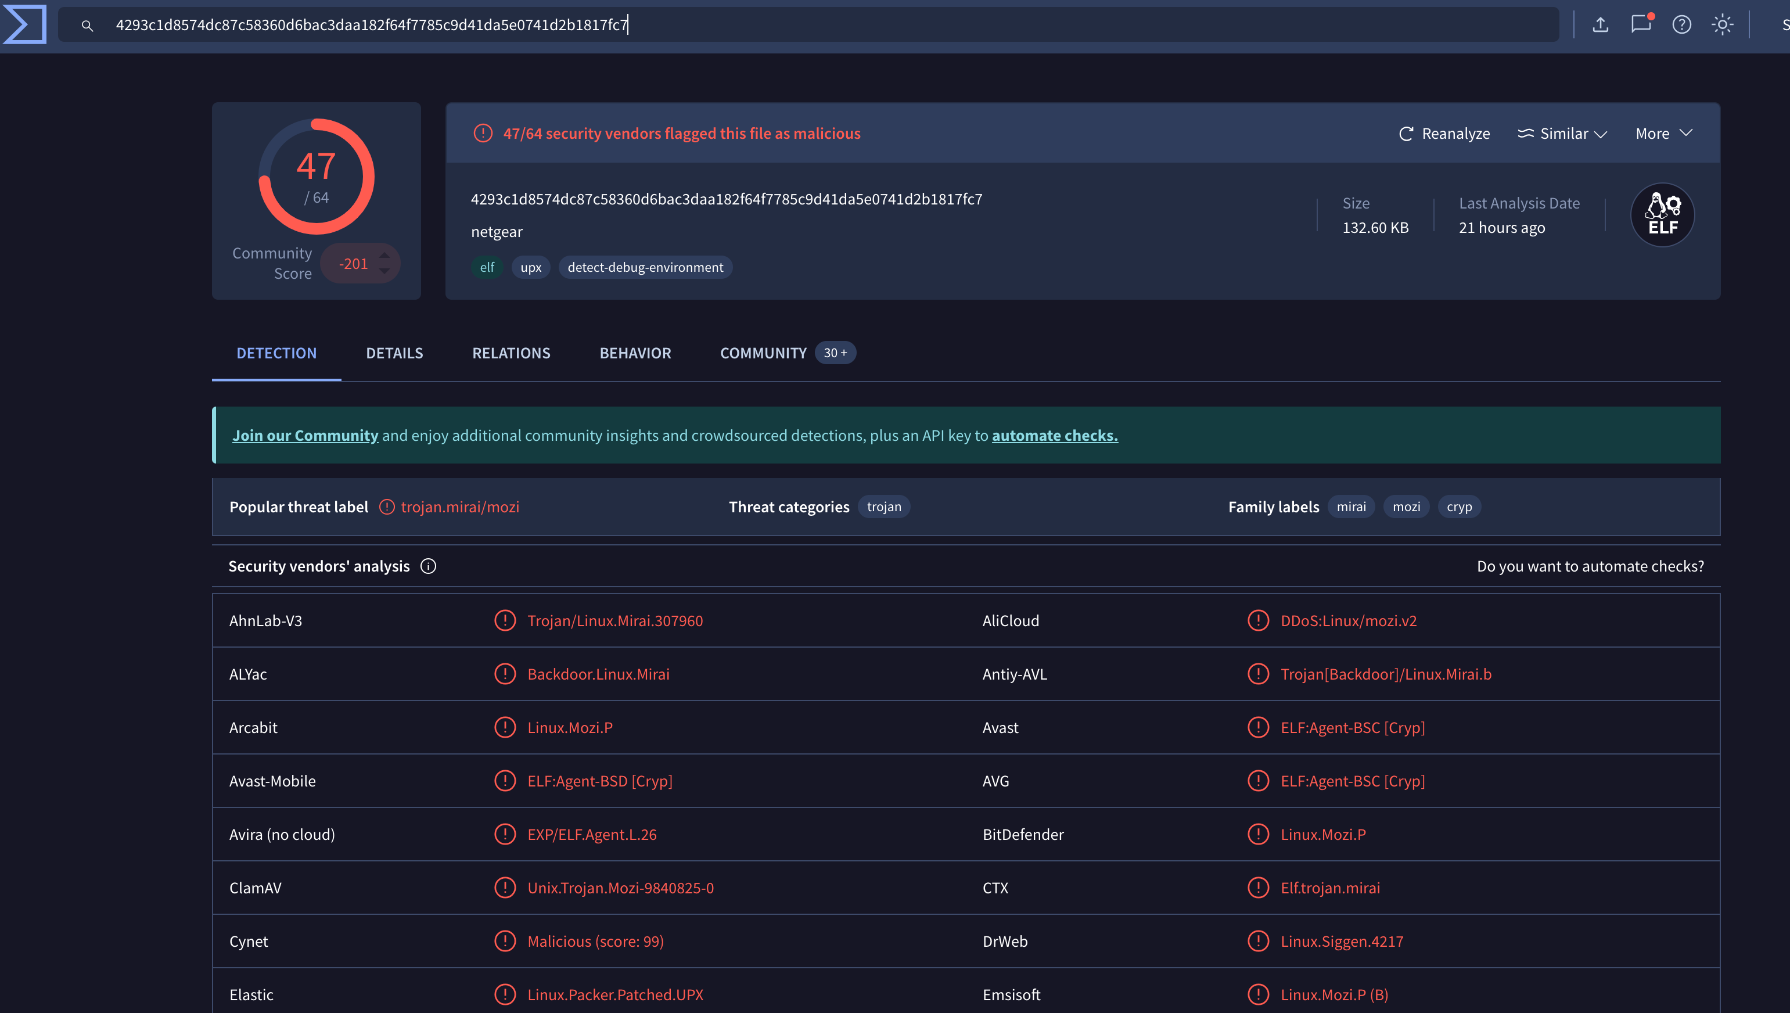Open the help question mark icon
This screenshot has width=1790, height=1013.
click(1681, 25)
